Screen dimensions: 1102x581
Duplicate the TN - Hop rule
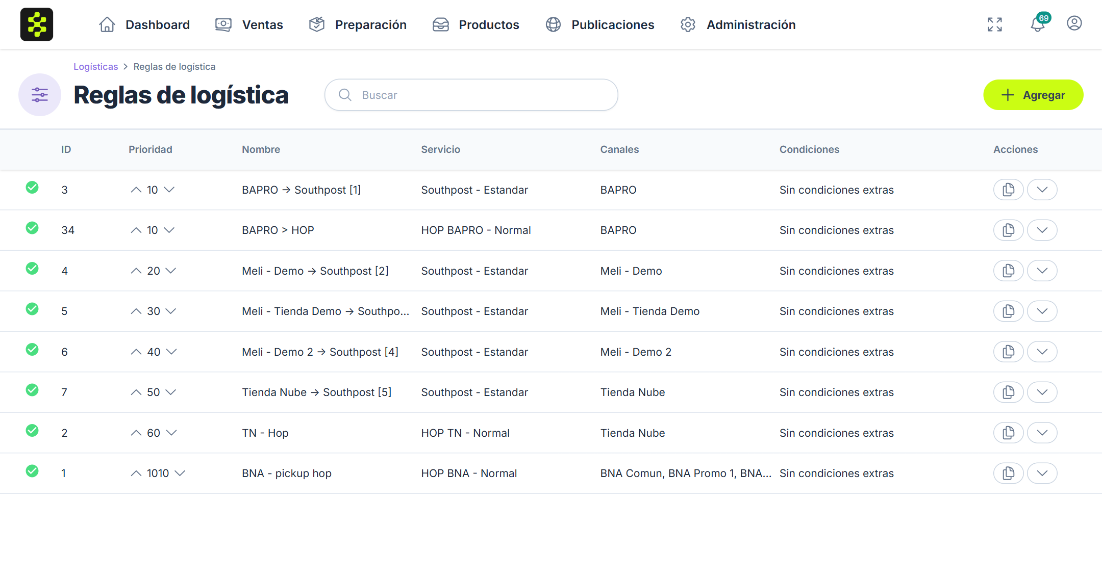click(1008, 433)
